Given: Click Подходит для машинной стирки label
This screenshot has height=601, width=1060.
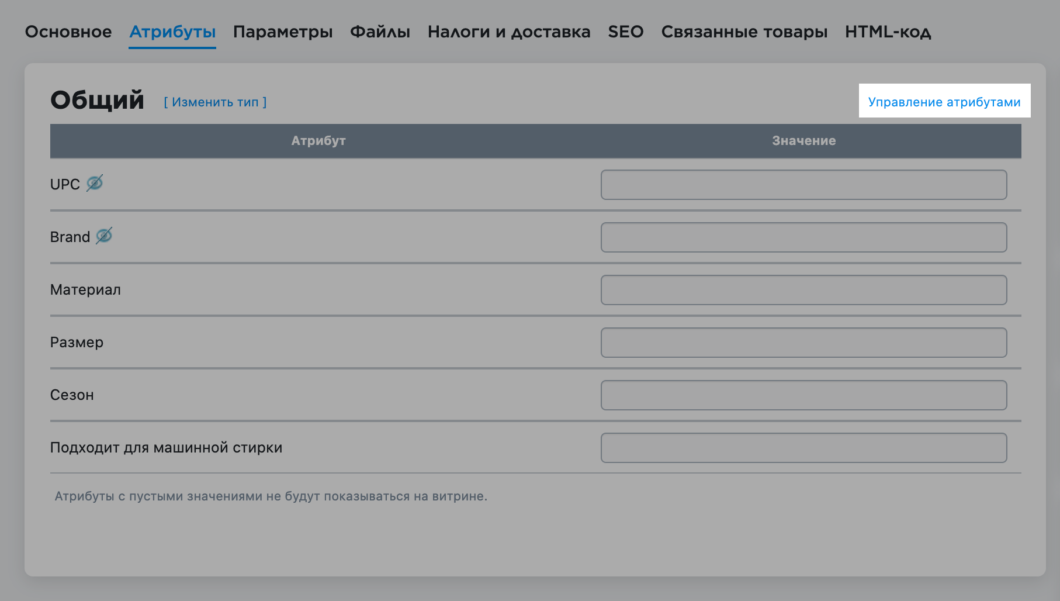Looking at the screenshot, I should pyautogui.click(x=166, y=448).
